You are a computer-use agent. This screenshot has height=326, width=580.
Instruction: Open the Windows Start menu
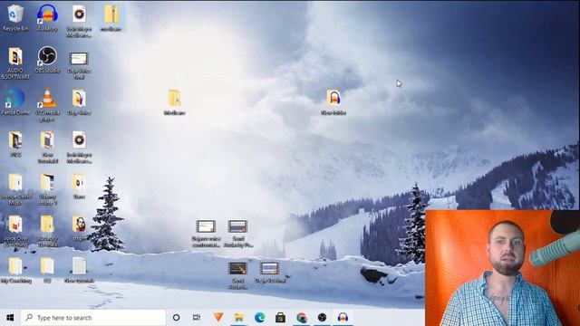click(x=10, y=318)
